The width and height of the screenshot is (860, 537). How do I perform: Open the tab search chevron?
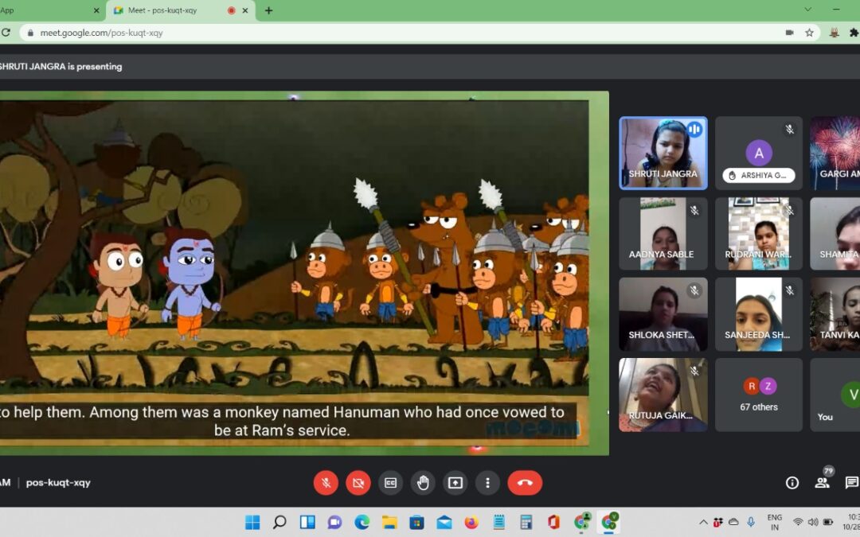tap(807, 10)
